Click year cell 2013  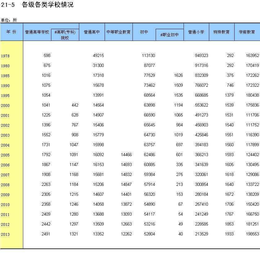(x=5, y=235)
